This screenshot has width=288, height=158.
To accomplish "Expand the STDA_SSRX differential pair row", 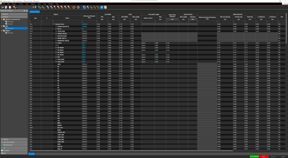I will [x=56, y=59].
